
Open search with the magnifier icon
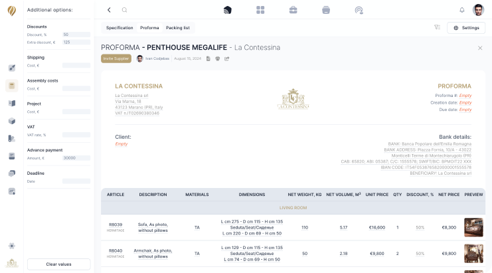[x=125, y=10]
